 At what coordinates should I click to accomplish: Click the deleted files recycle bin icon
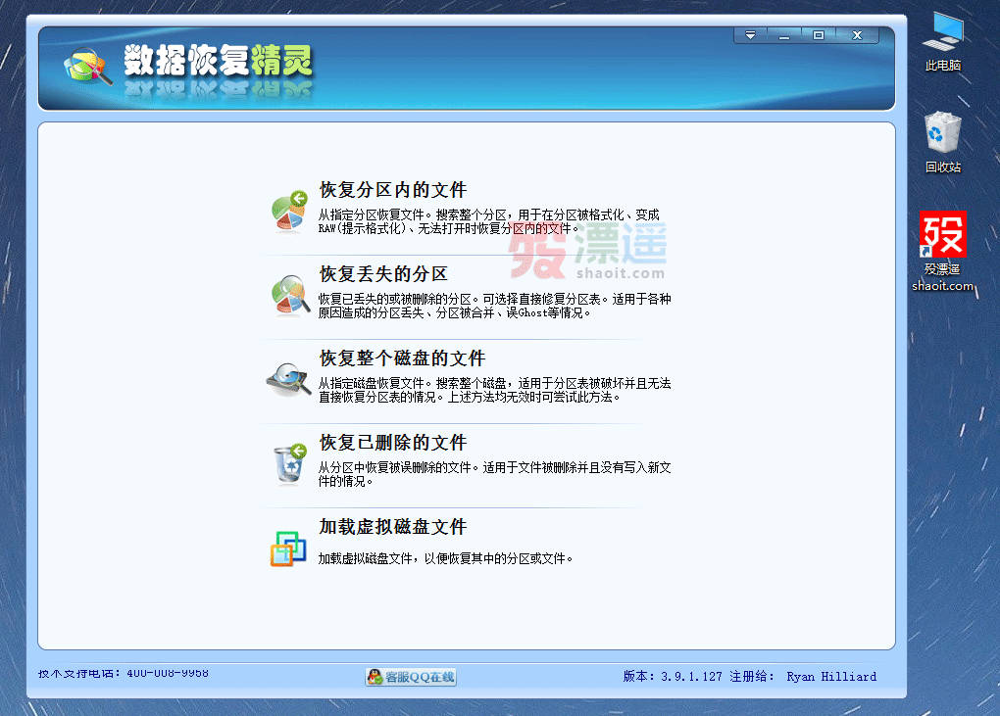tap(290, 463)
